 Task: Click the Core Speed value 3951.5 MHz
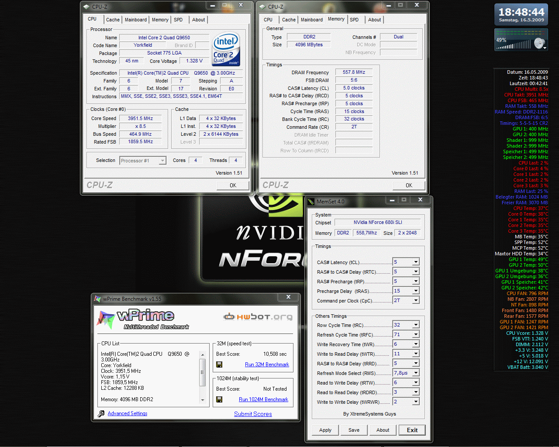coord(141,118)
